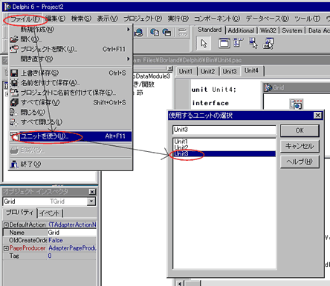Screen dimensions: 330x286
Task: Choose ユニットを使う menu entry
Action: coord(70,136)
